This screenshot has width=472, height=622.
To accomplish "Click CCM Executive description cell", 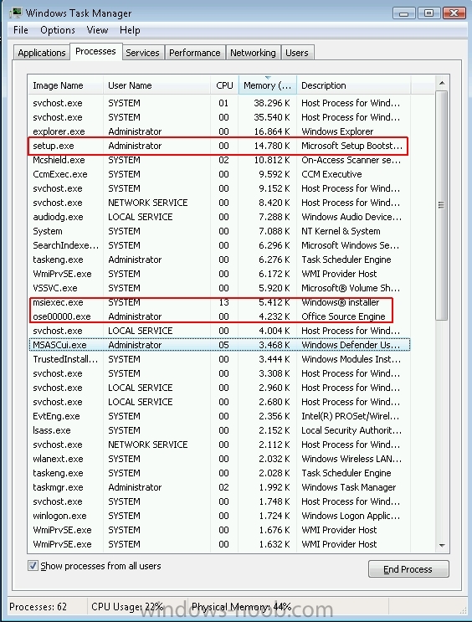I will (331, 174).
